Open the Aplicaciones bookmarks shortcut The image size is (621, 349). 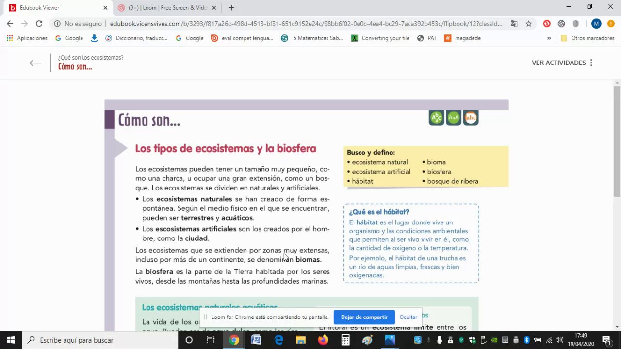pos(27,38)
